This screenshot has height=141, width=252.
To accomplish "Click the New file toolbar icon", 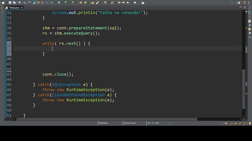I will coord(3,3).
